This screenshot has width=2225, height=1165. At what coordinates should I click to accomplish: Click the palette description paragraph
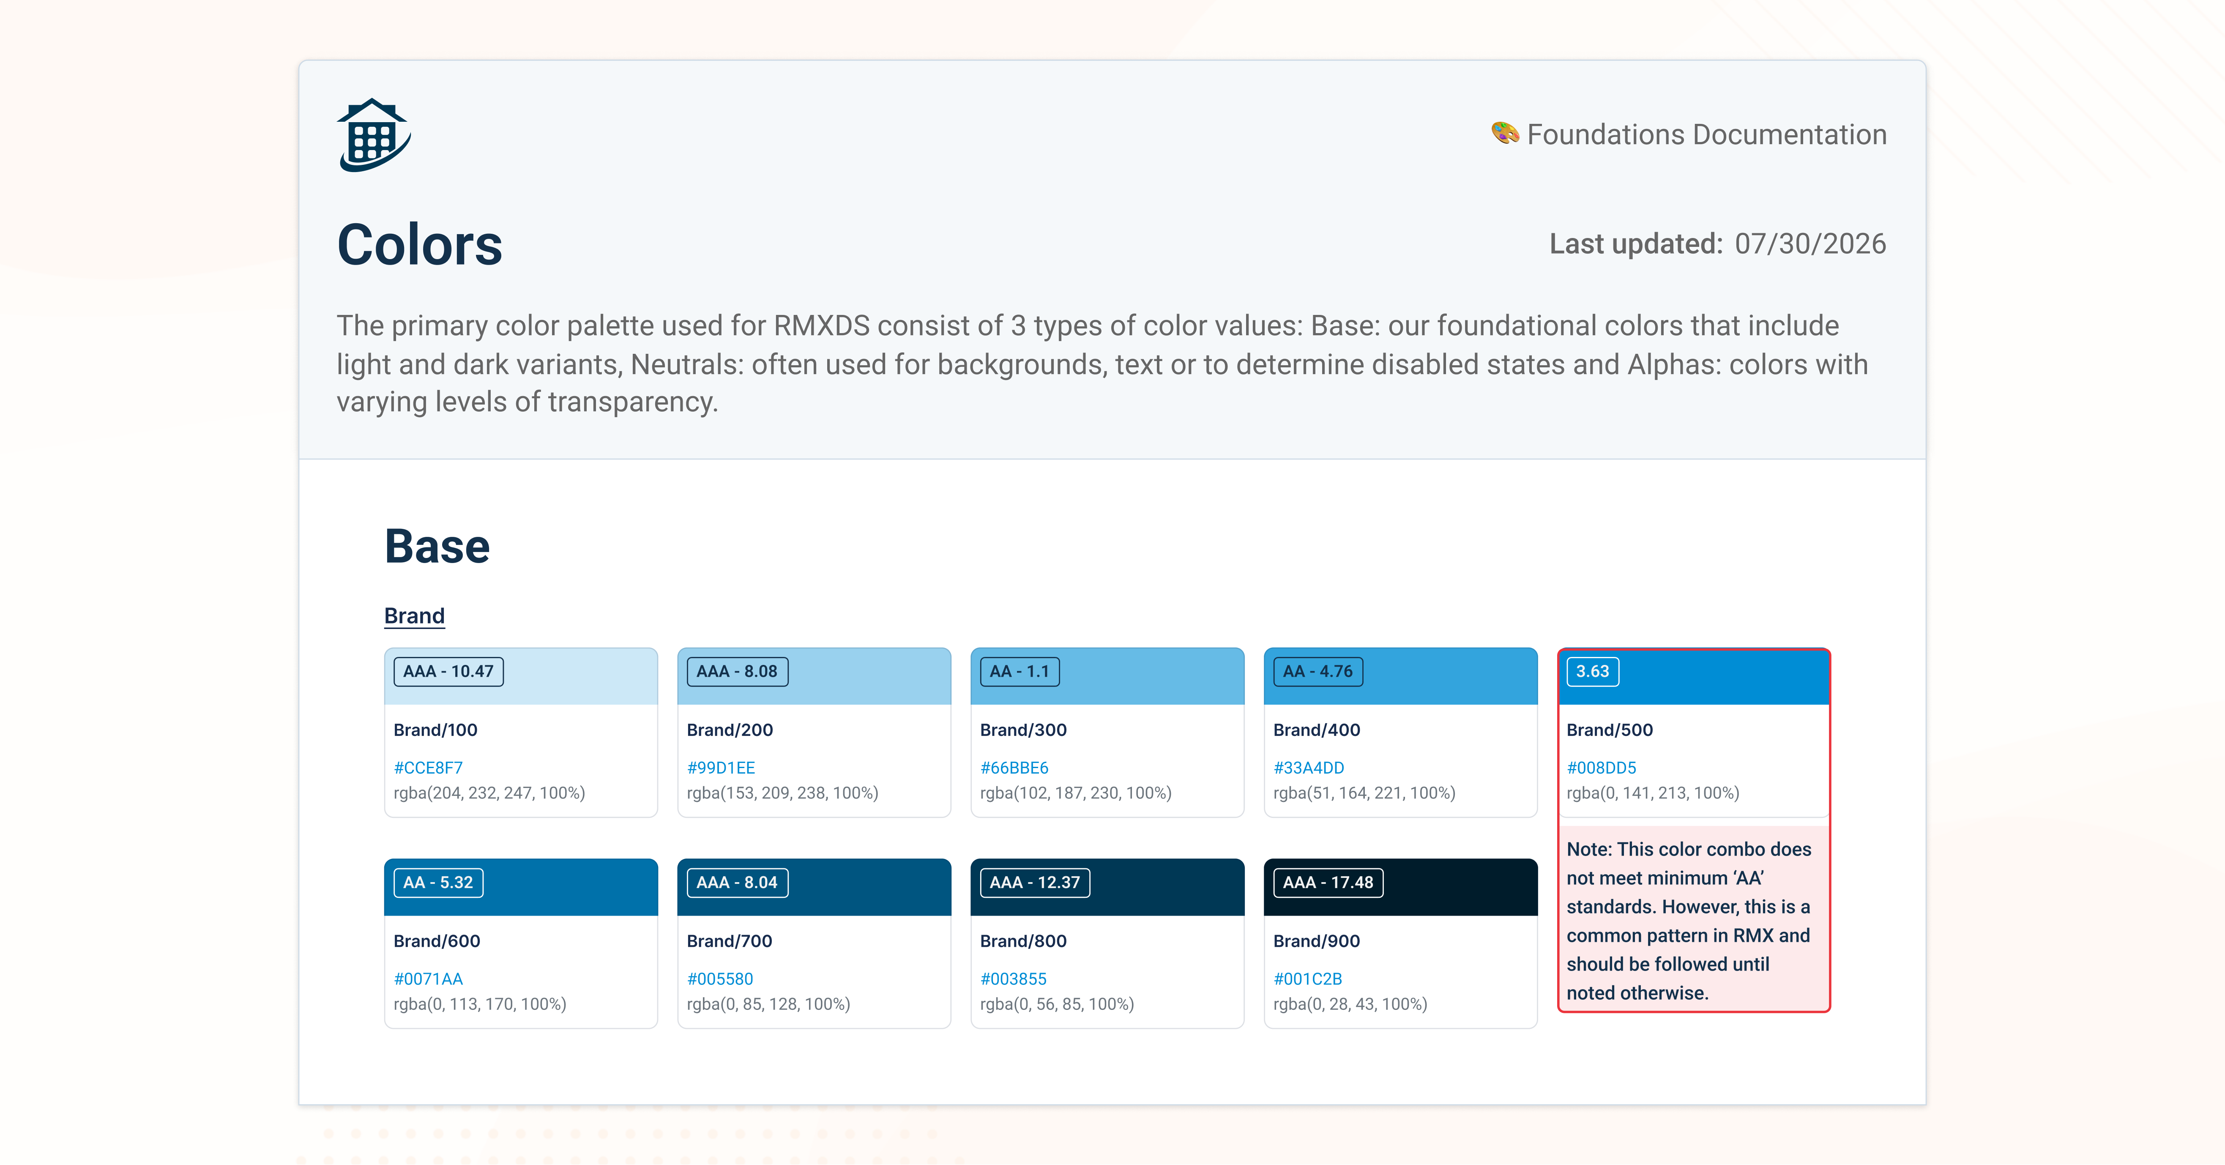(1102, 364)
